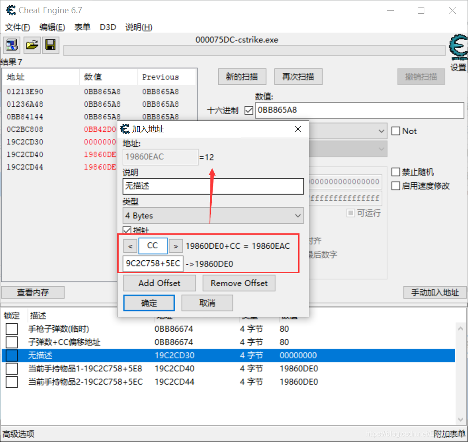
Task: Click the 查看内存 button
Action: click(x=33, y=292)
